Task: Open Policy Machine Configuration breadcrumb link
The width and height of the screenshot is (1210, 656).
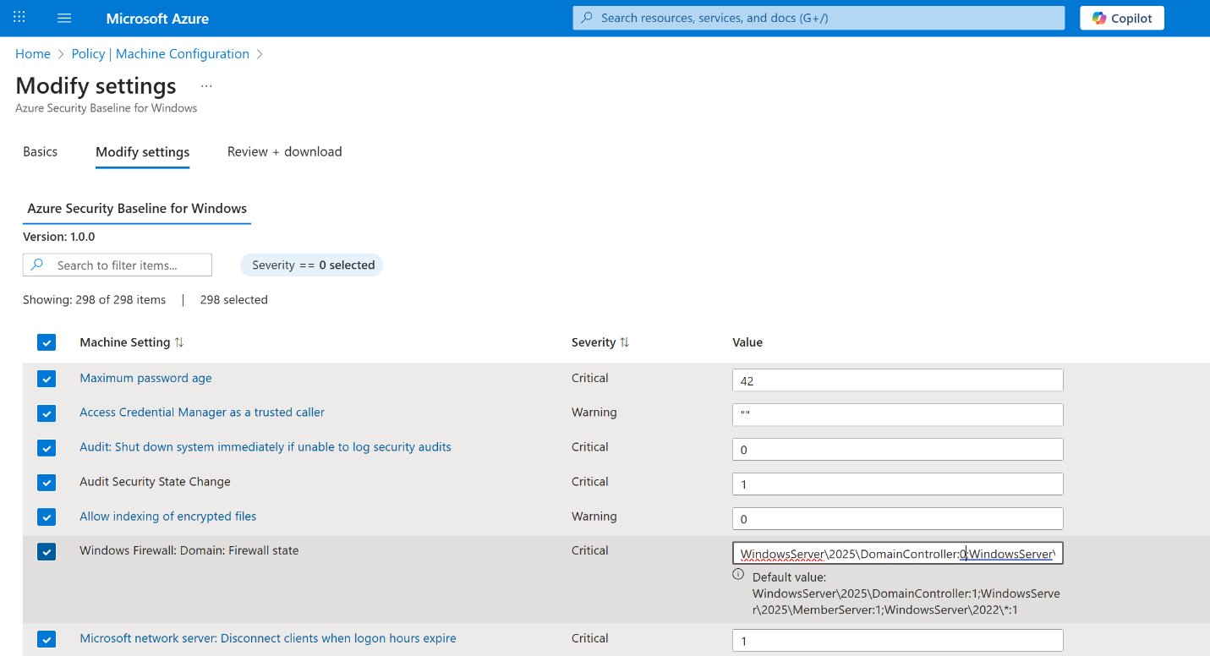Action: [x=160, y=53]
